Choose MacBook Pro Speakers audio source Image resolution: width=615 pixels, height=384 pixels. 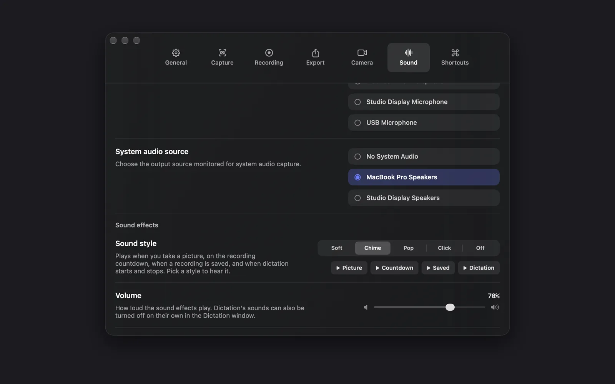pos(424,177)
